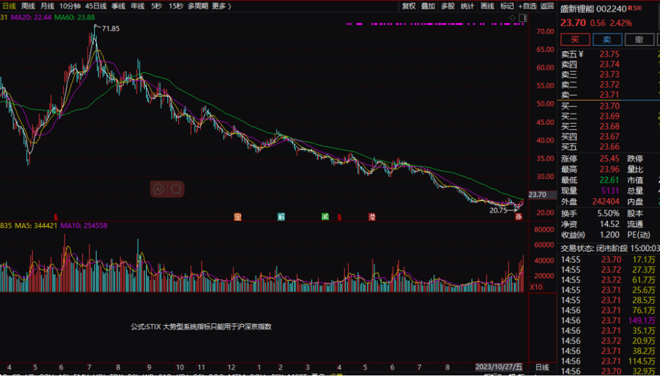Click the stock name 盛新锂能 002240
The image size is (660, 376).
593,9
